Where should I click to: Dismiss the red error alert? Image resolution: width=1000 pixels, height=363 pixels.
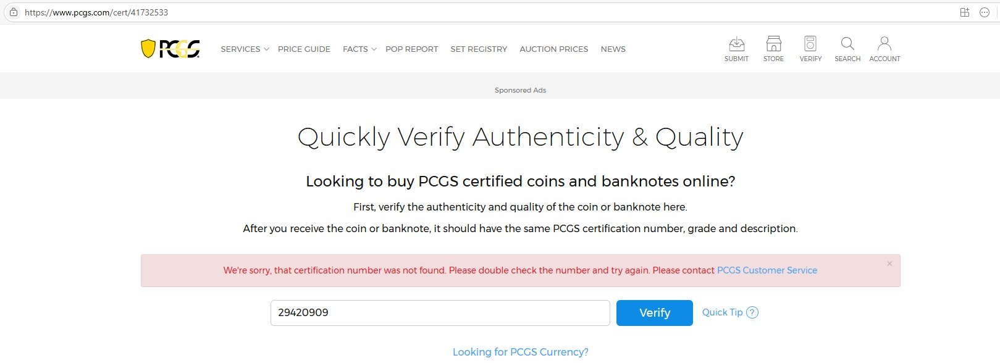pyautogui.click(x=889, y=264)
